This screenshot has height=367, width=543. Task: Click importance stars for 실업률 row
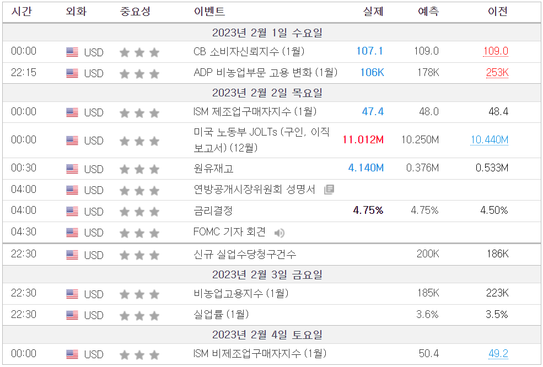coord(139,315)
